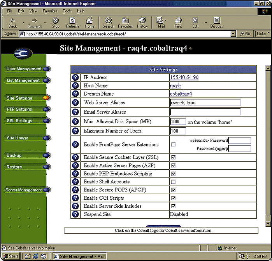This screenshot has width=272, height=261.
Task: Click the Refresh toolbar icon
Action: click(72, 23)
